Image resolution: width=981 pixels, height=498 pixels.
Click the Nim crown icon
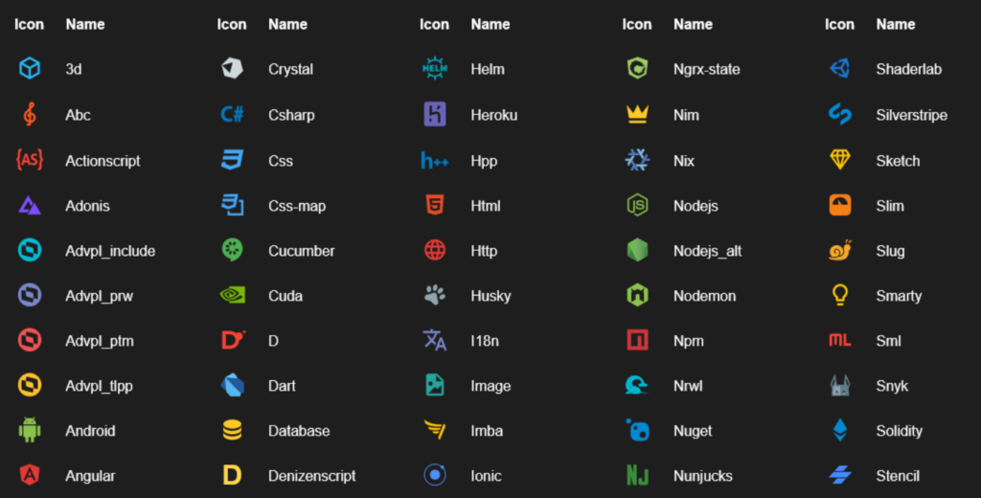637,115
